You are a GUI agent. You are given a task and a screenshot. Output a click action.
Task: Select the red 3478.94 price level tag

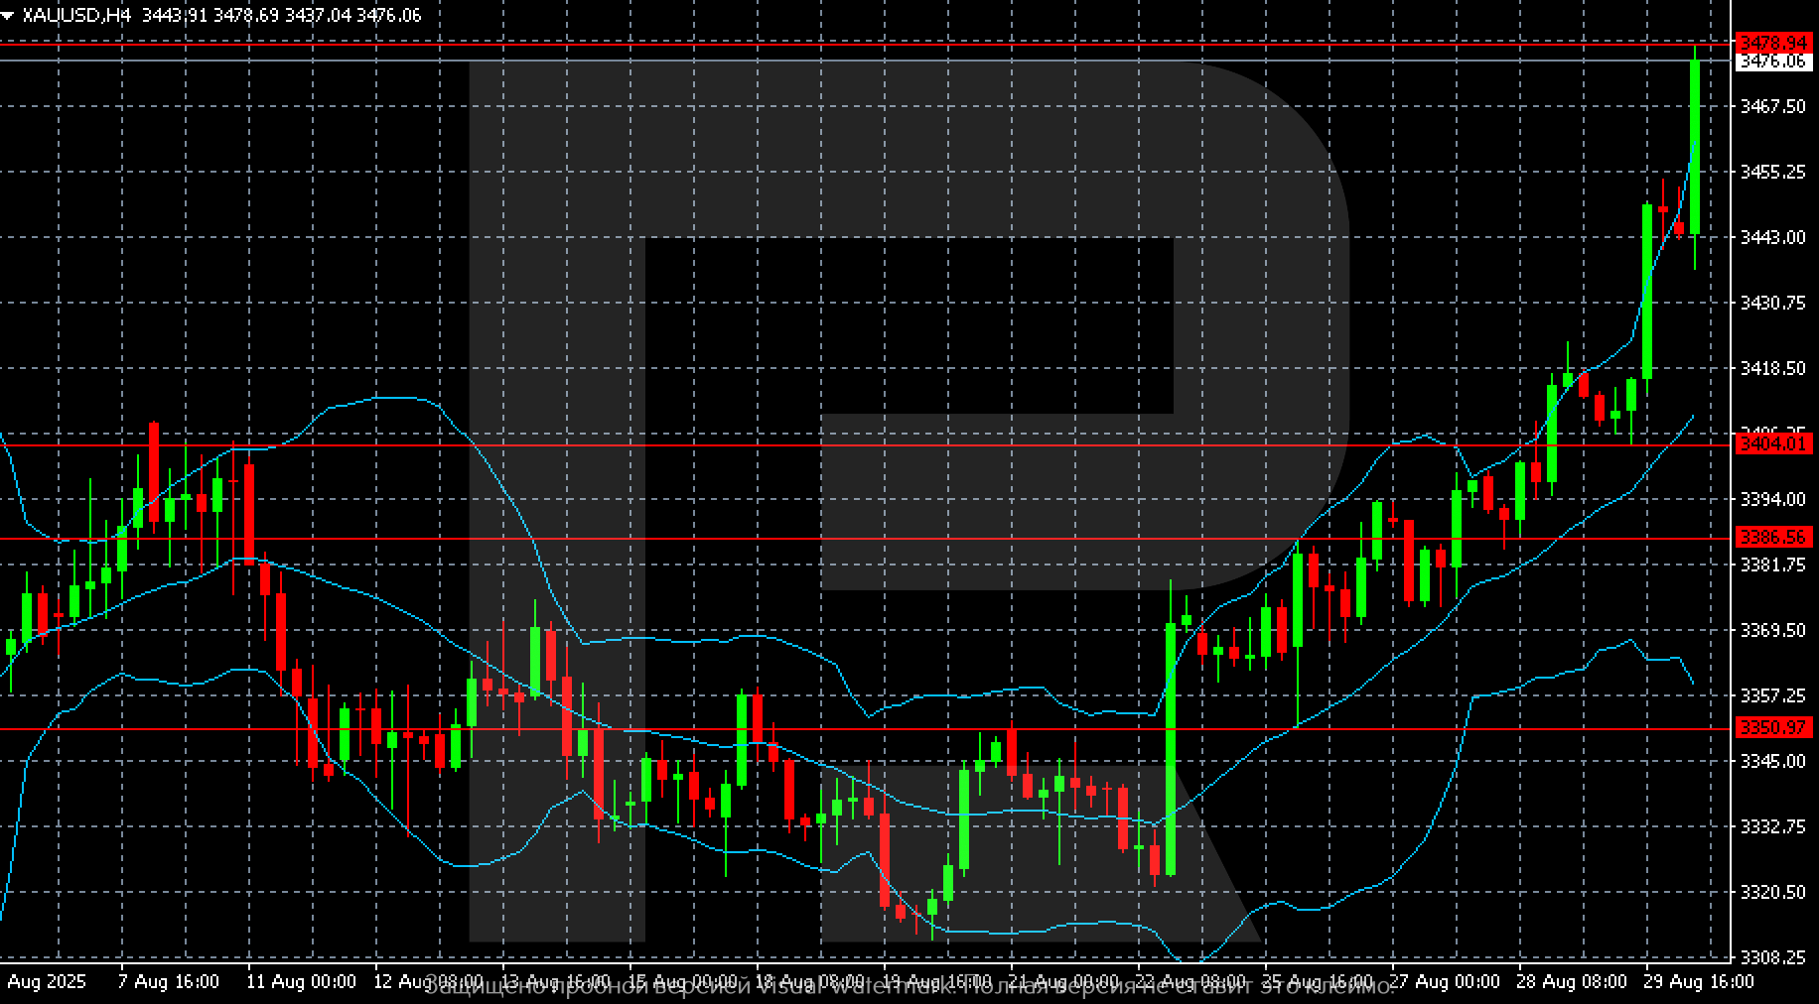pyautogui.click(x=1773, y=43)
